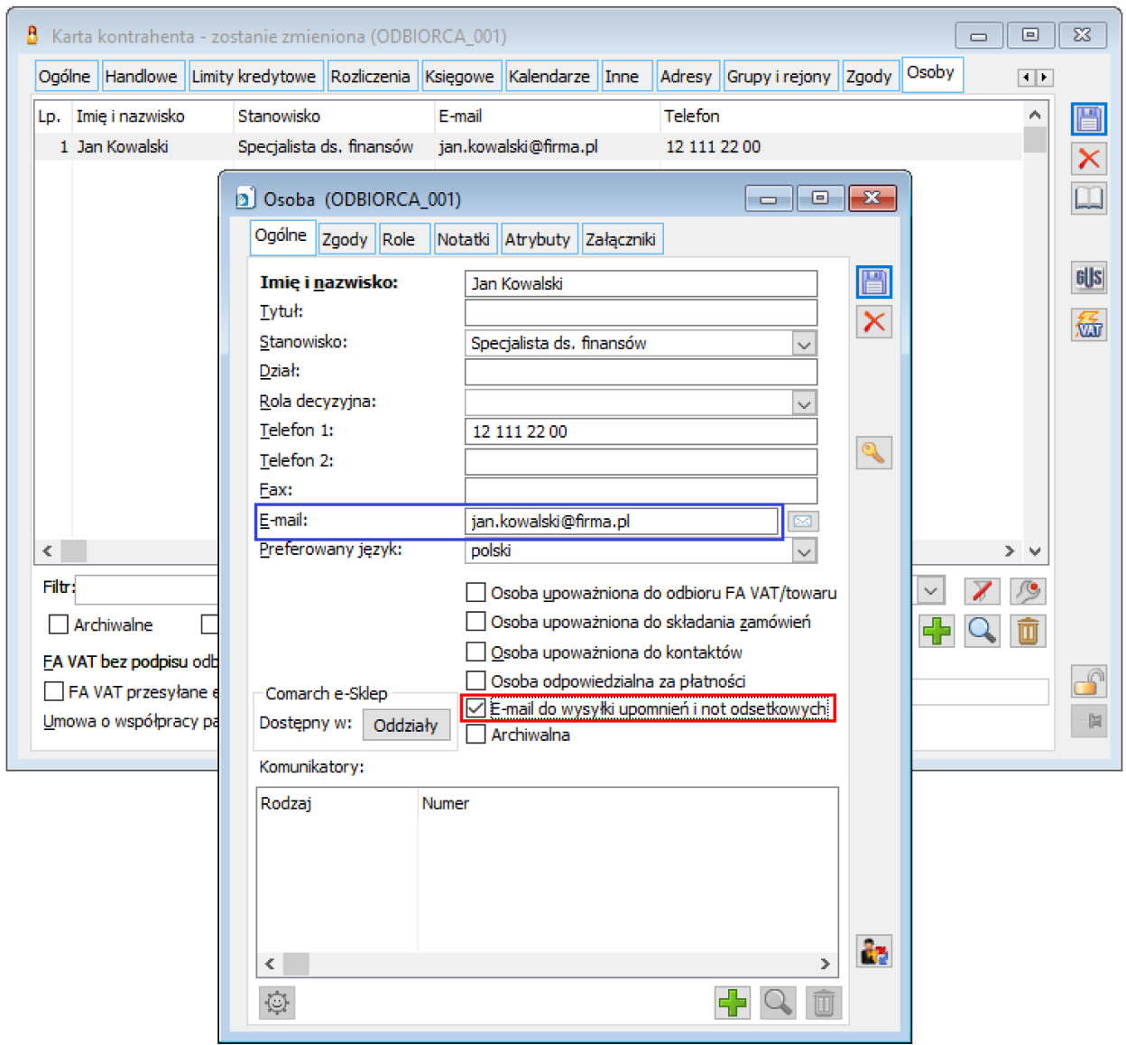This screenshot has width=1126, height=1045.
Task: Expand the Stanowisko dropdown
Action: click(x=804, y=343)
